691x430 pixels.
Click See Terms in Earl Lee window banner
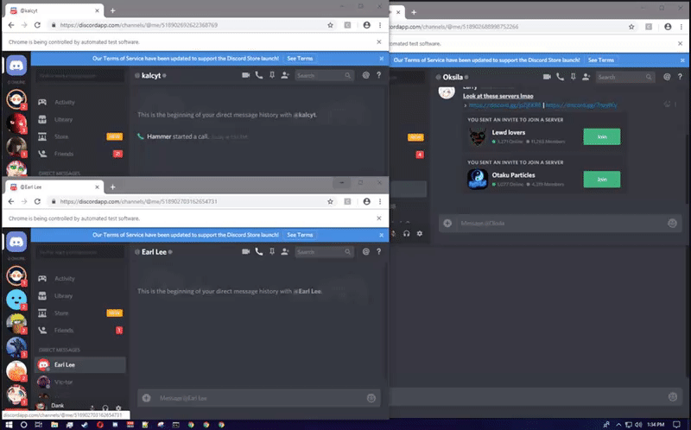tap(300, 235)
